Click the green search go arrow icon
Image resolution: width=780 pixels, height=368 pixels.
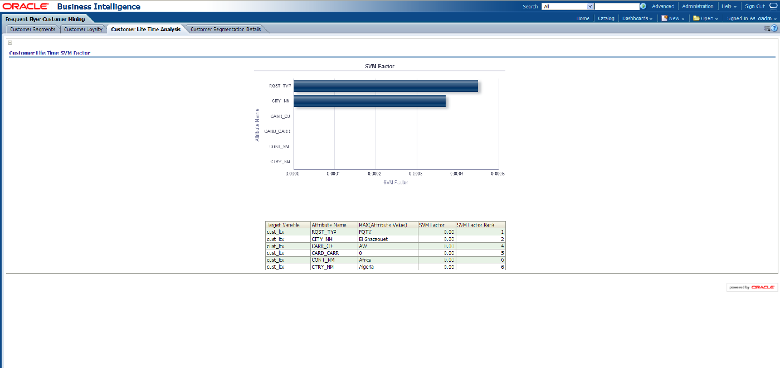tap(643, 7)
